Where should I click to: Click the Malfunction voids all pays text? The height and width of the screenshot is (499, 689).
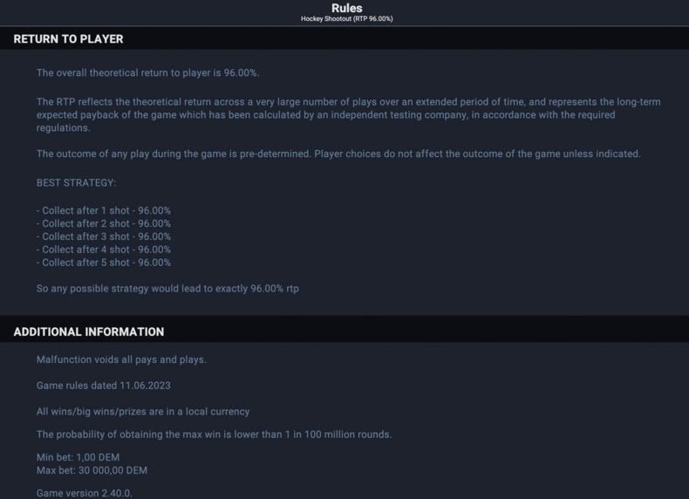coord(121,359)
